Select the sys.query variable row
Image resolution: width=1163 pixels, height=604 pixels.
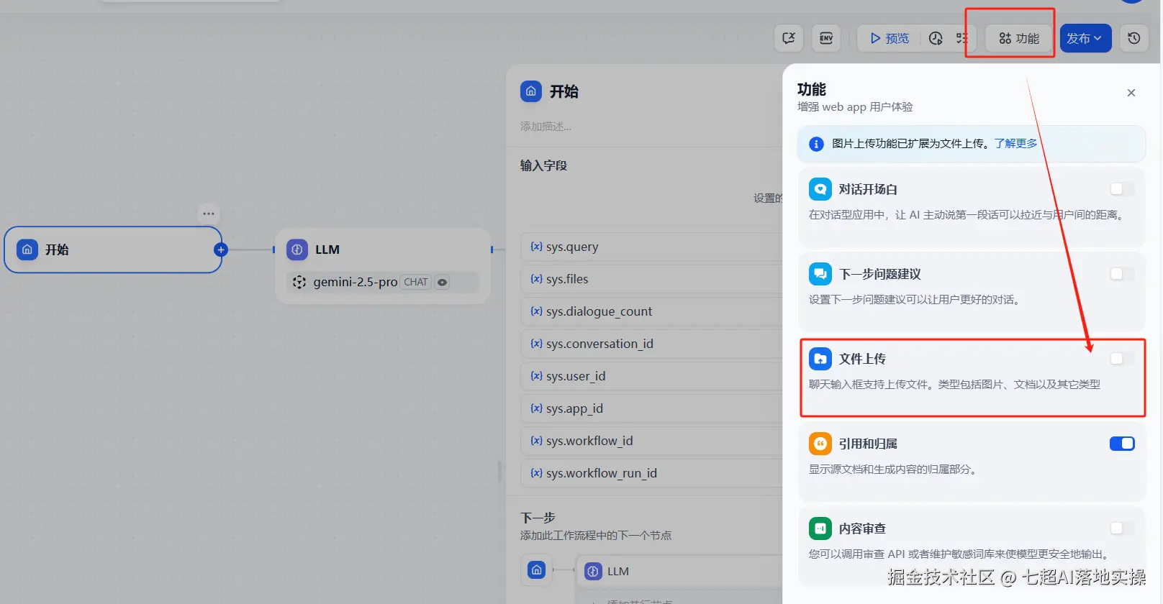coord(651,247)
